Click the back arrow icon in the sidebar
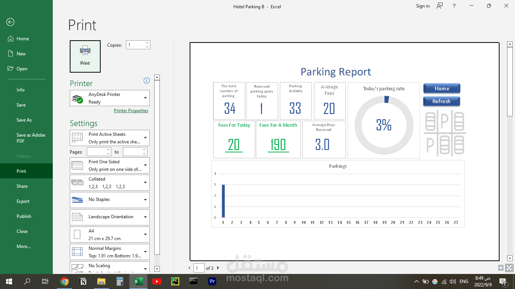Screen dimensions: 515x289 point(10,22)
